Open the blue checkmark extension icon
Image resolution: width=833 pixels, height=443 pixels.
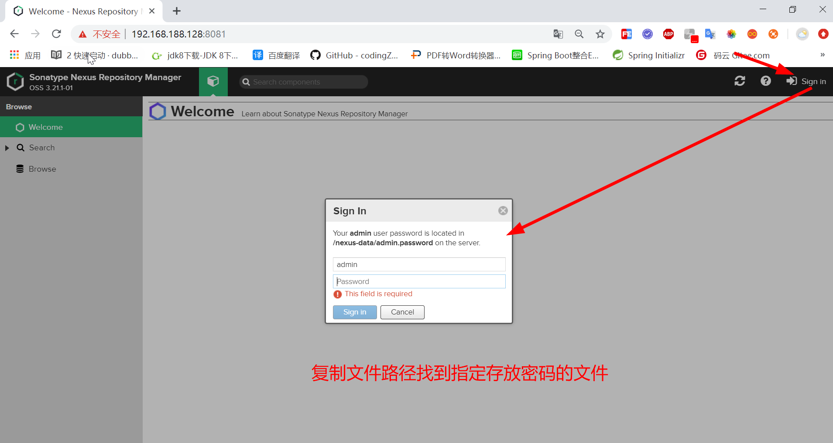648,34
